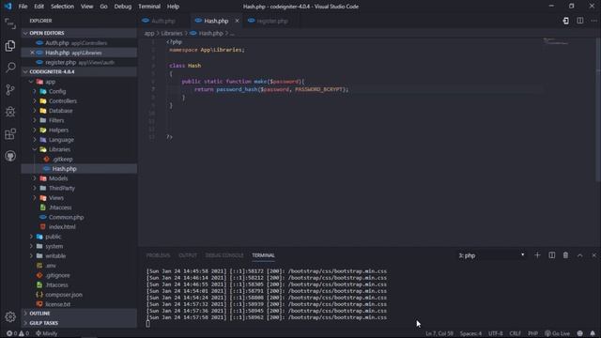The width and height of the screenshot is (601, 338).
Task: Open the Search view in activity bar
Action: click(10, 68)
